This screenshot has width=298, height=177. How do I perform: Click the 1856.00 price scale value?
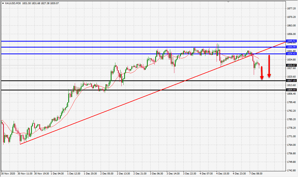291,34
